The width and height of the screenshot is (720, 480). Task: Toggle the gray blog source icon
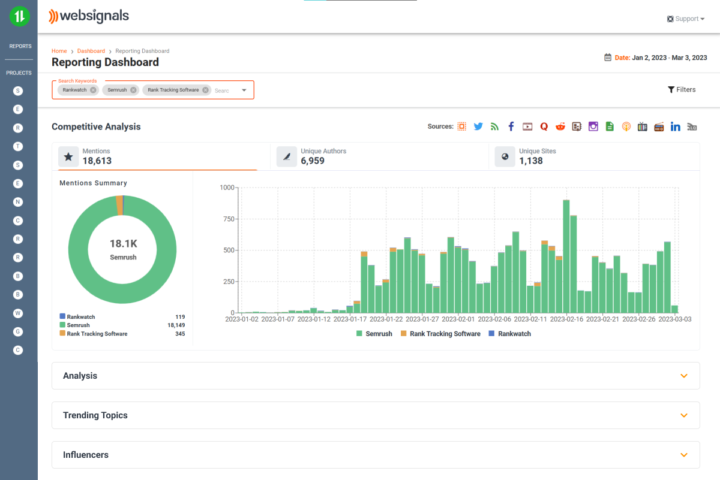(x=692, y=126)
